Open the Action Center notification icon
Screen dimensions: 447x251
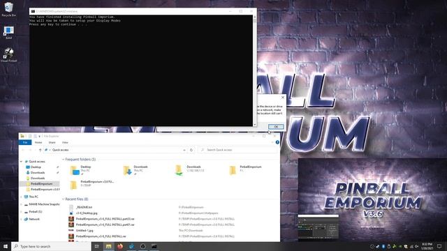439,246
